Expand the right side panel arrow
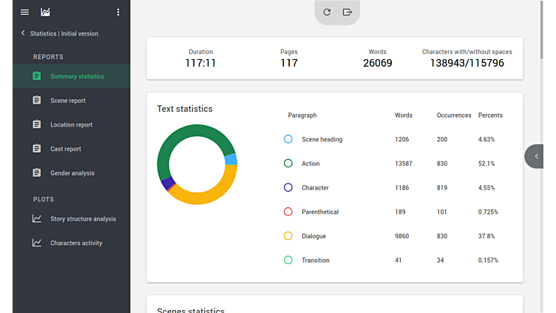The height and width of the screenshot is (313, 556). [x=536, y=156]
